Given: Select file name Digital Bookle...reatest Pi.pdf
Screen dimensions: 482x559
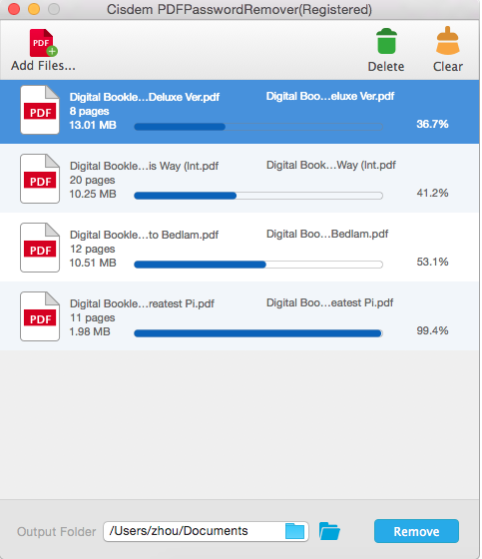Looking at the screenshot, I should point(142,303).
